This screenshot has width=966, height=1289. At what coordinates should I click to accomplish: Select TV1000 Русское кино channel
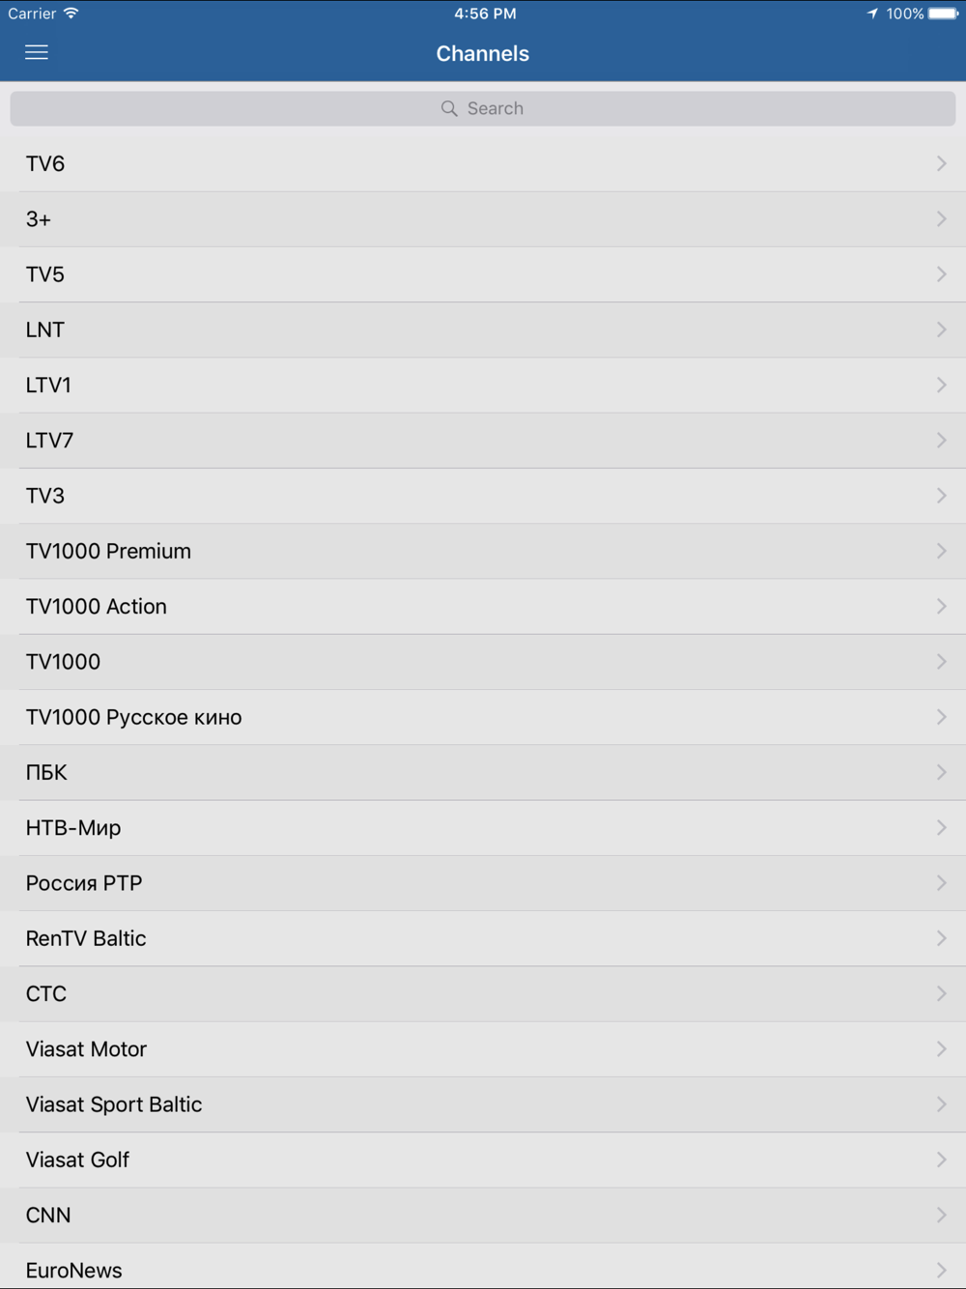pyautogui.click(x=483, y=717)
